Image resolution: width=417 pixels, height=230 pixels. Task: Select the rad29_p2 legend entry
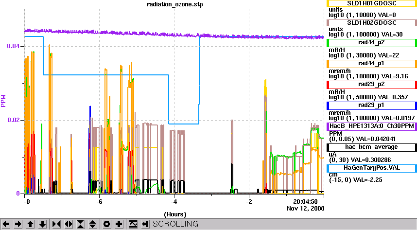pyautogui.click(x=371, y=85)
